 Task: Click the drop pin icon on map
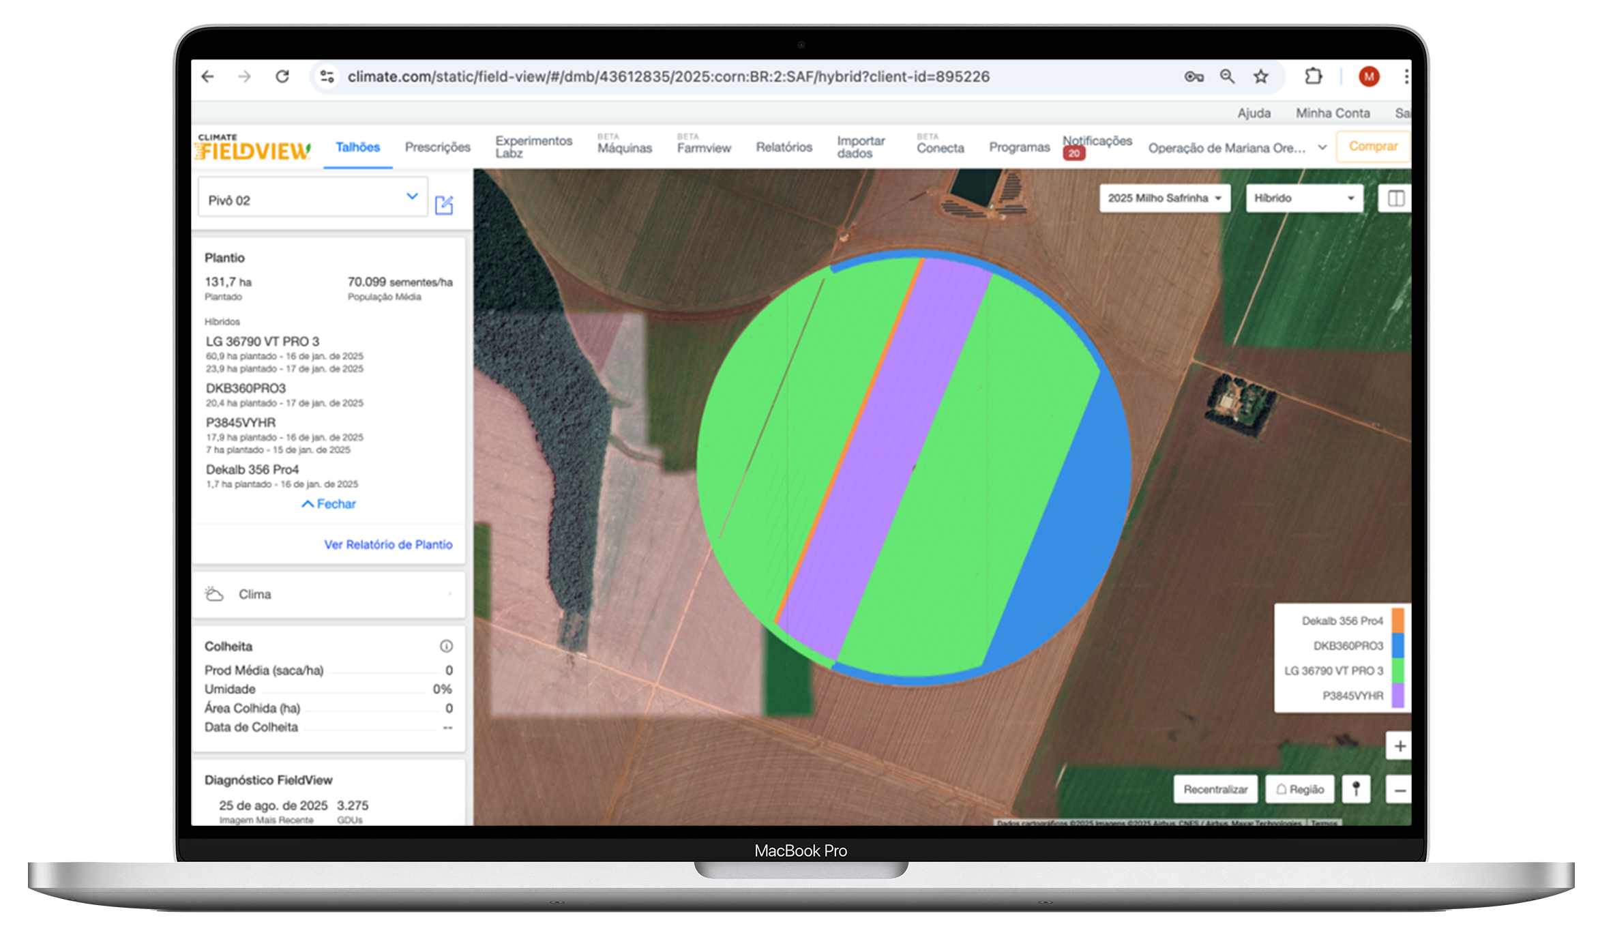[x=1356, y=789]
